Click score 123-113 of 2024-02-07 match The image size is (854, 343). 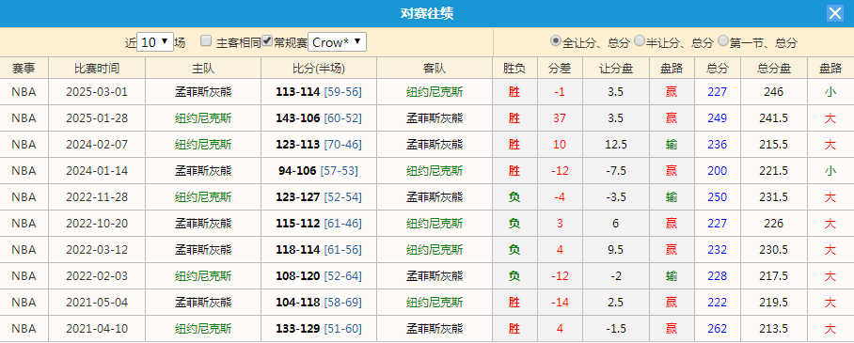click(298, 145)
